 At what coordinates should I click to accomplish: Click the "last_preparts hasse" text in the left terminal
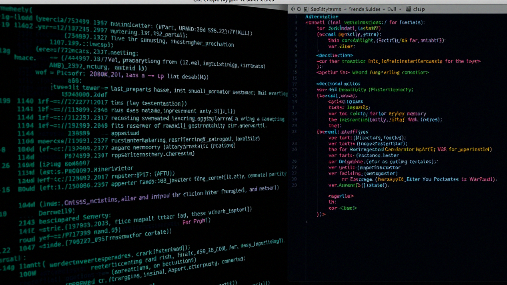139,90
